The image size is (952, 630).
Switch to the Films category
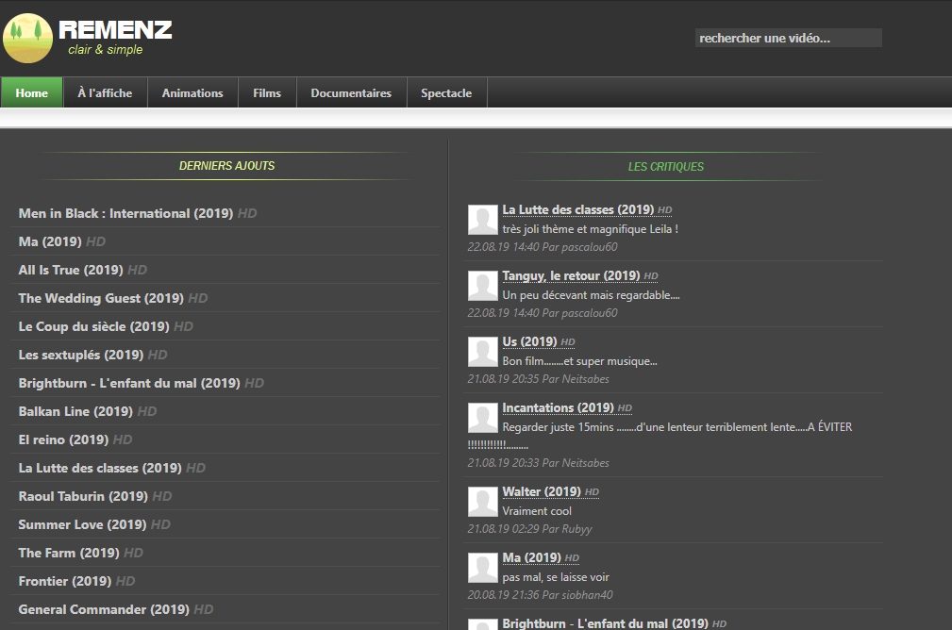pos(267,92)
